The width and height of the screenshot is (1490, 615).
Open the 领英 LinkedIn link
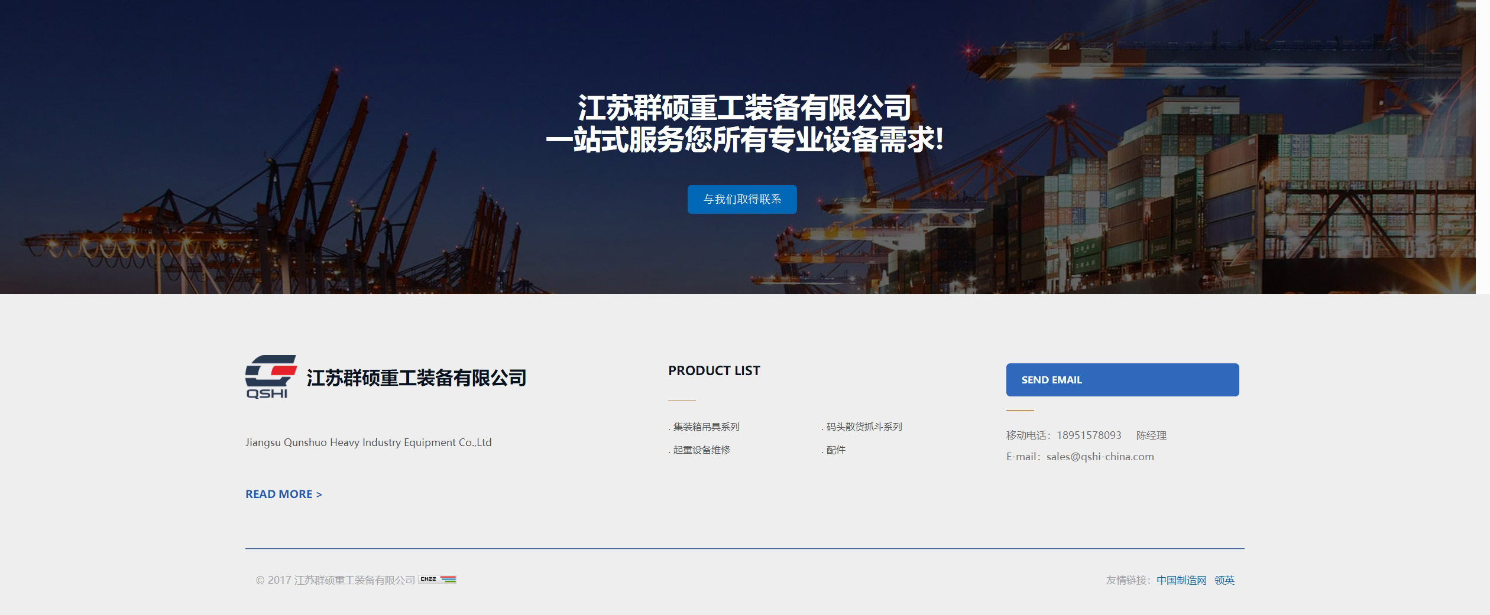point(1224,580)
